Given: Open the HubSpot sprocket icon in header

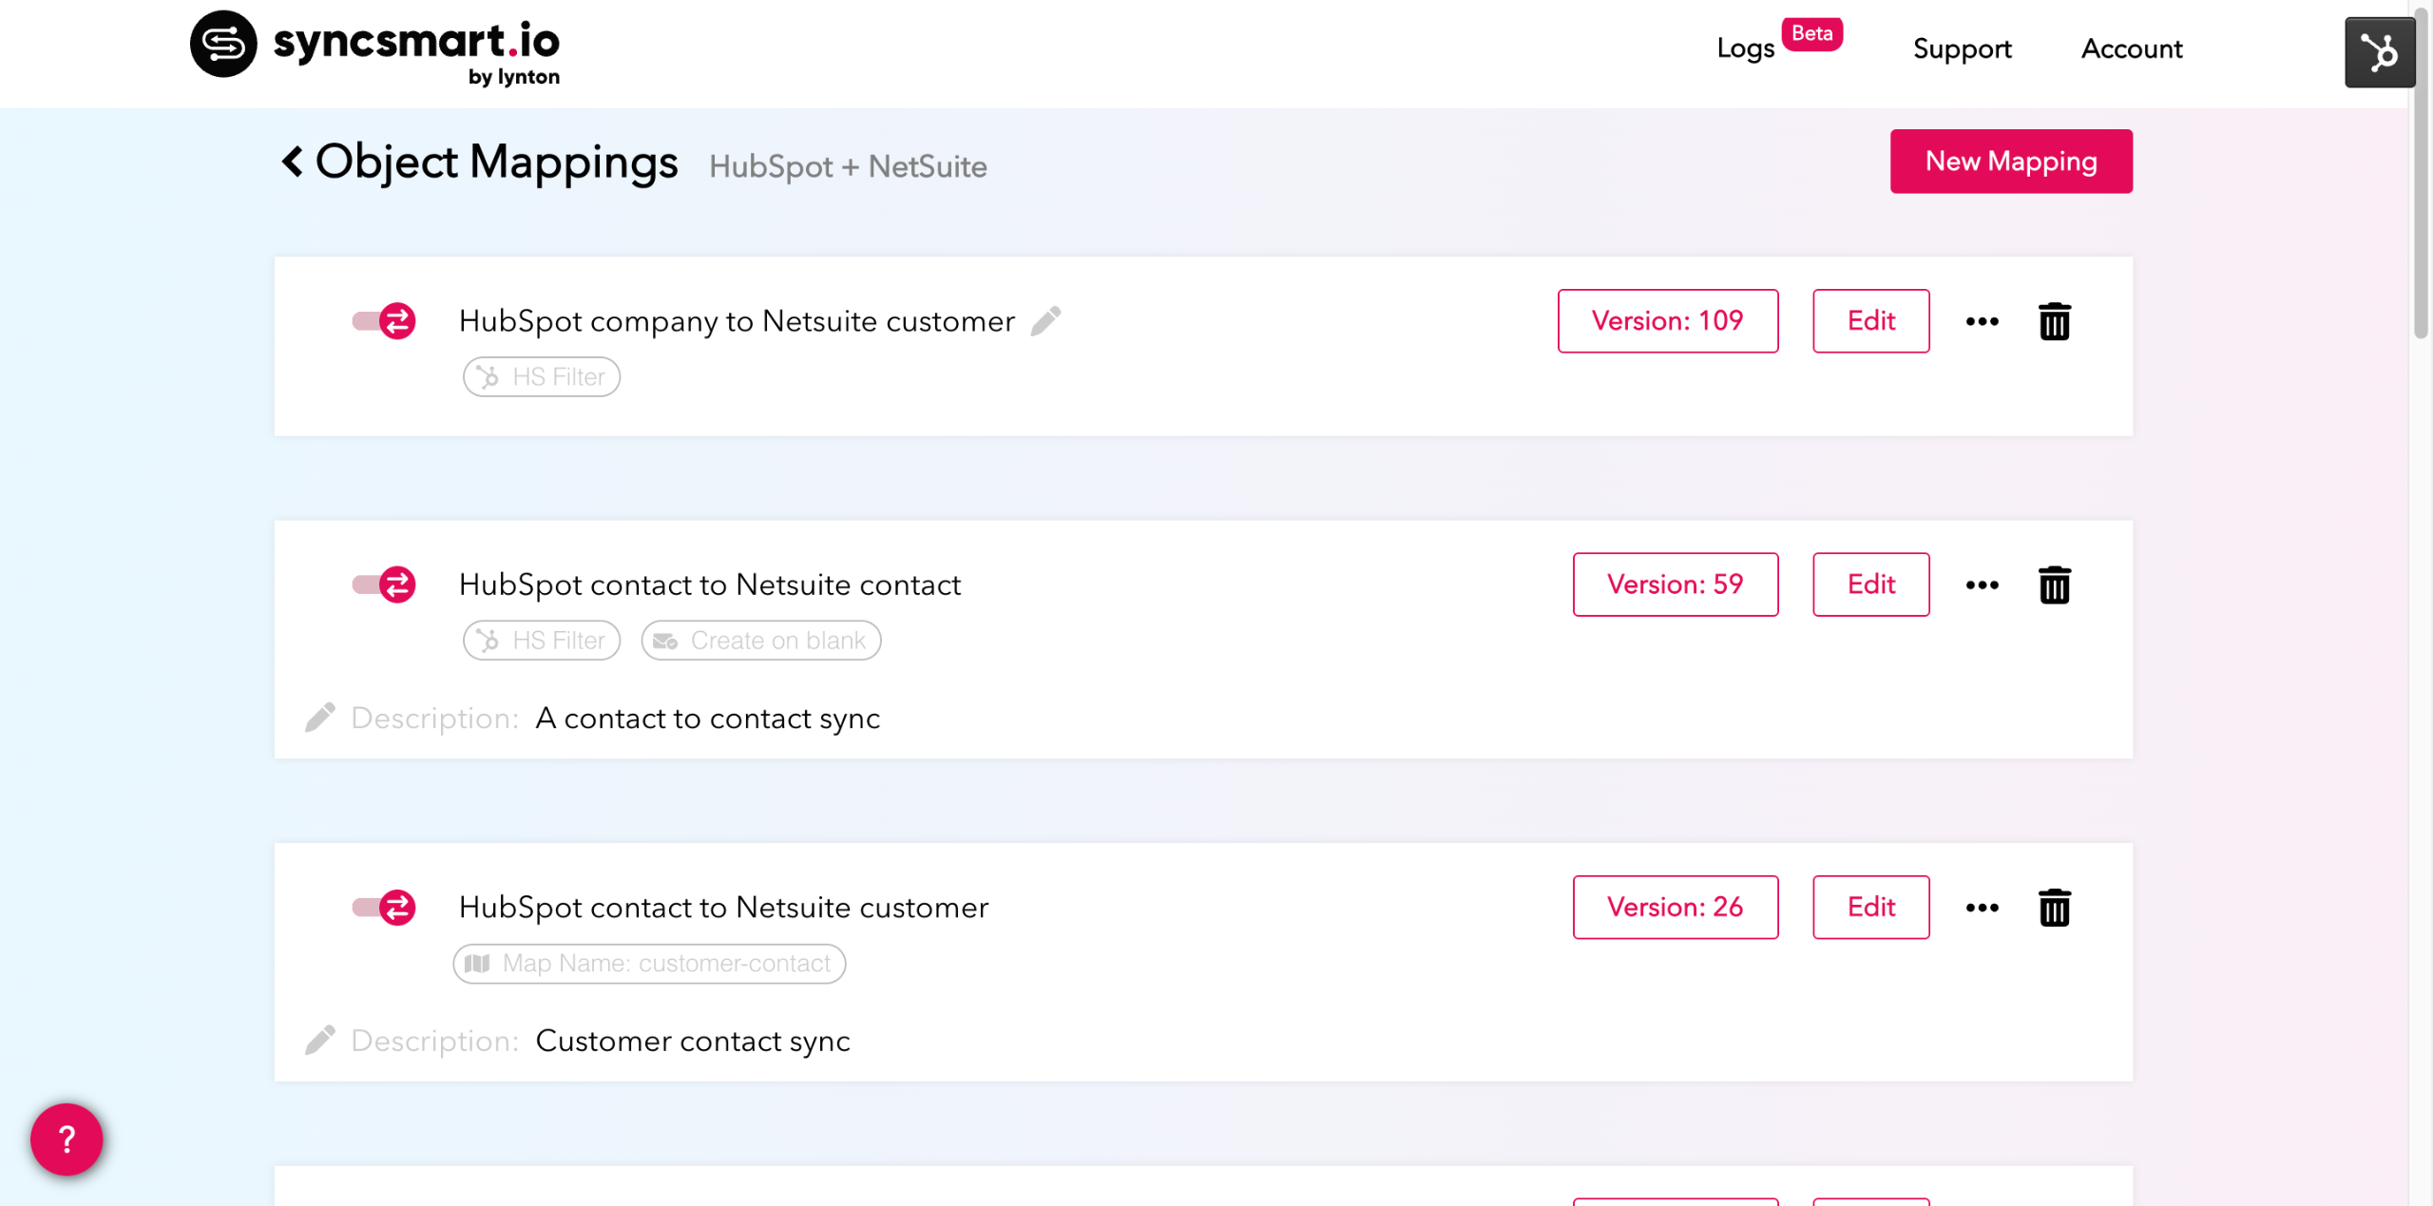Looking at the screenshot, I should 2379,52.
